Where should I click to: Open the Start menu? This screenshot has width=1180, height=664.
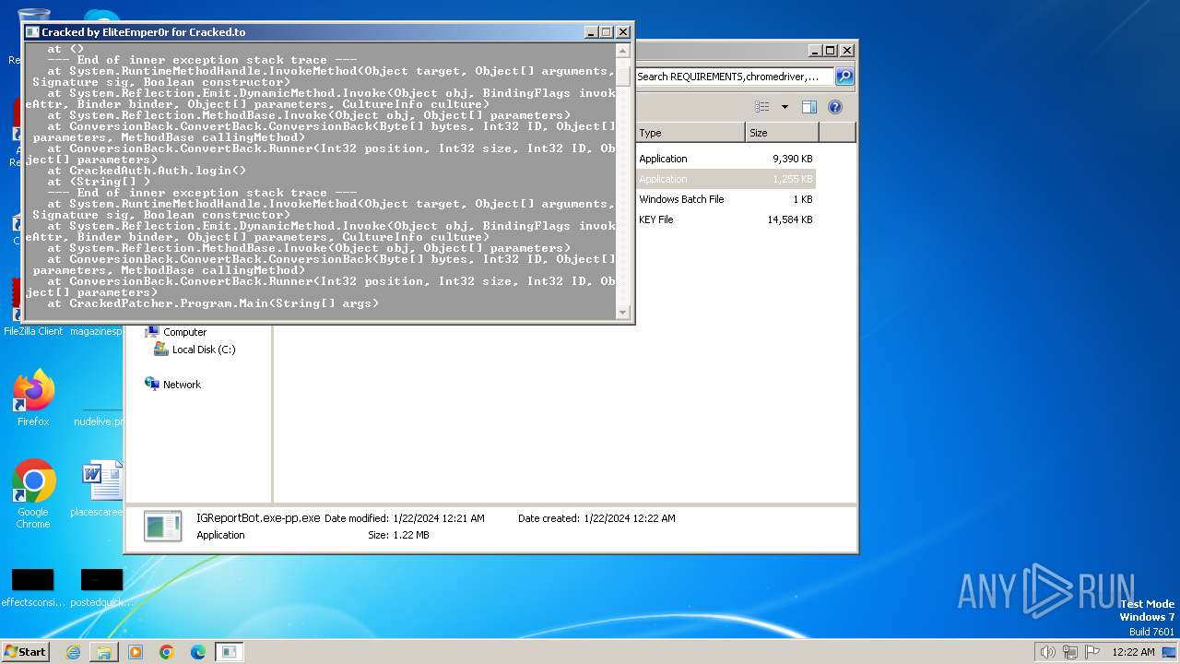coord(26,652)
